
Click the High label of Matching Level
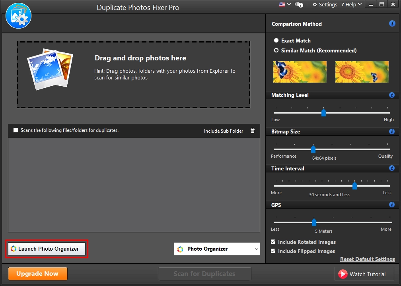(389, 120)
